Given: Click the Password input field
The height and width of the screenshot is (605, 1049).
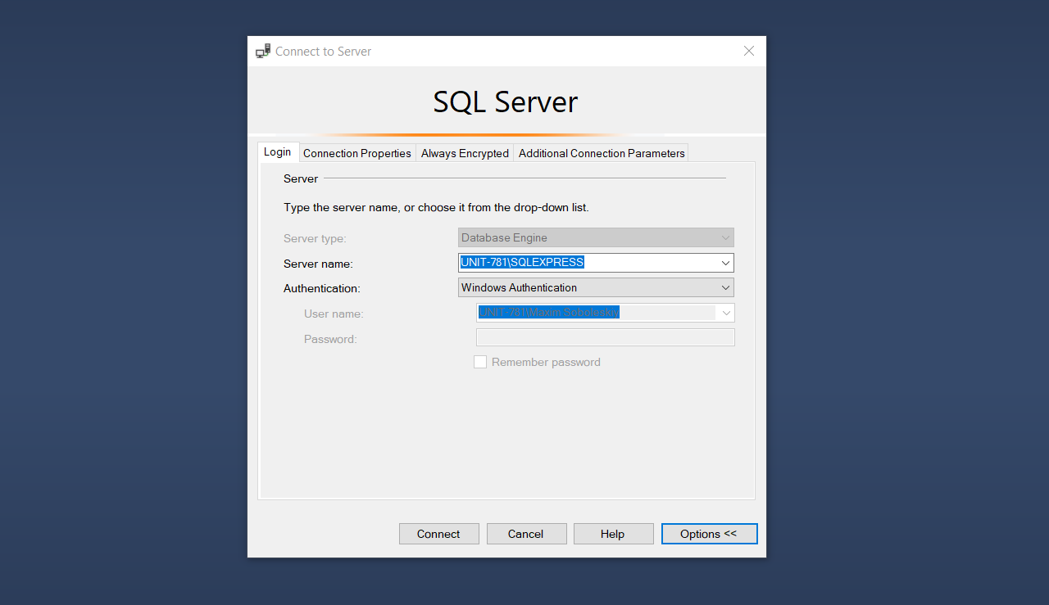Looking at the screenshot, I should [605, 337].
